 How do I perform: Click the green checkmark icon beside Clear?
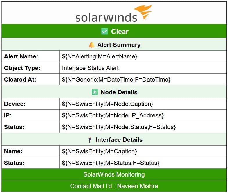point(104,31)
